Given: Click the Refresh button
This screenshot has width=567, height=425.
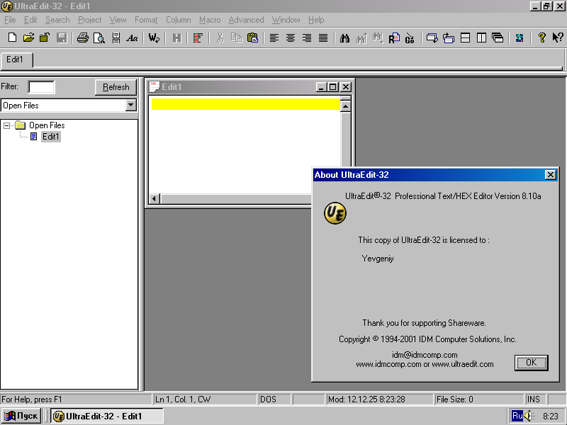Looking at the screenshot, I should (x=116, y=87).
